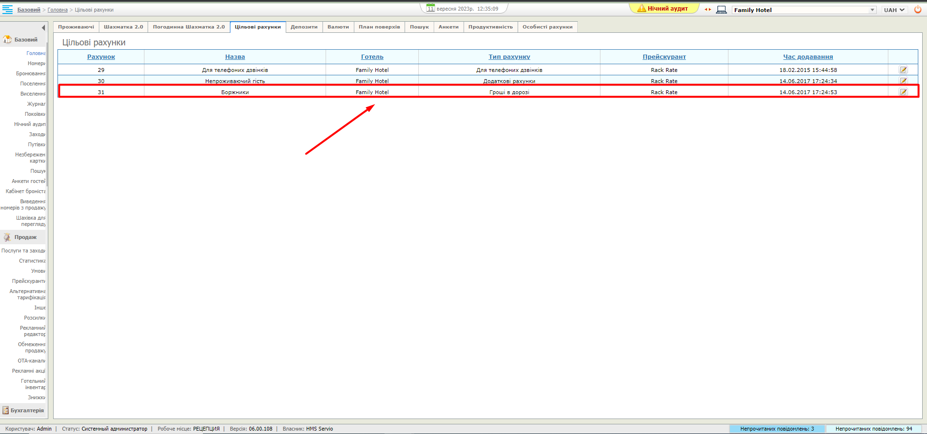Collapse the left sidebar with arrow
This screenshot has width=927, height=434.
coord(43,28)
